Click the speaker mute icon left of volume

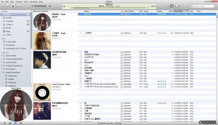tap(32, 6)
